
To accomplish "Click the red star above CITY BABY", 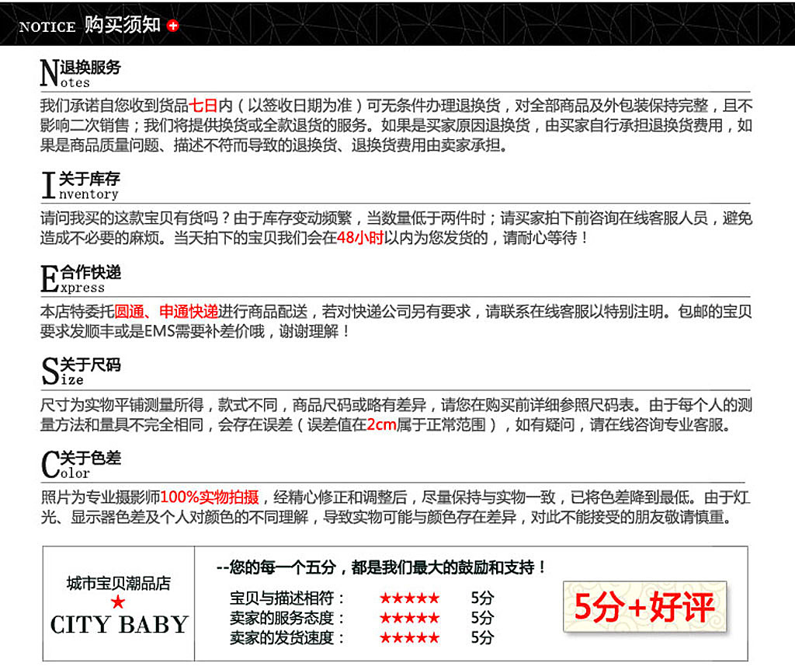I will (118, 602).
